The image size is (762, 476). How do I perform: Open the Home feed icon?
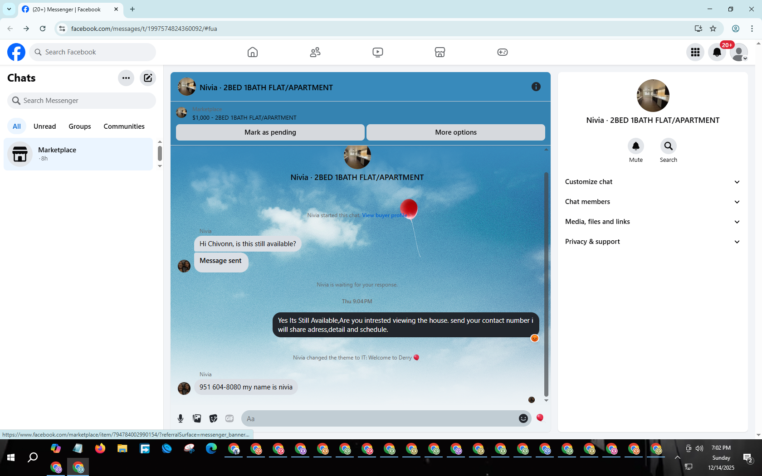coord(253,52)
